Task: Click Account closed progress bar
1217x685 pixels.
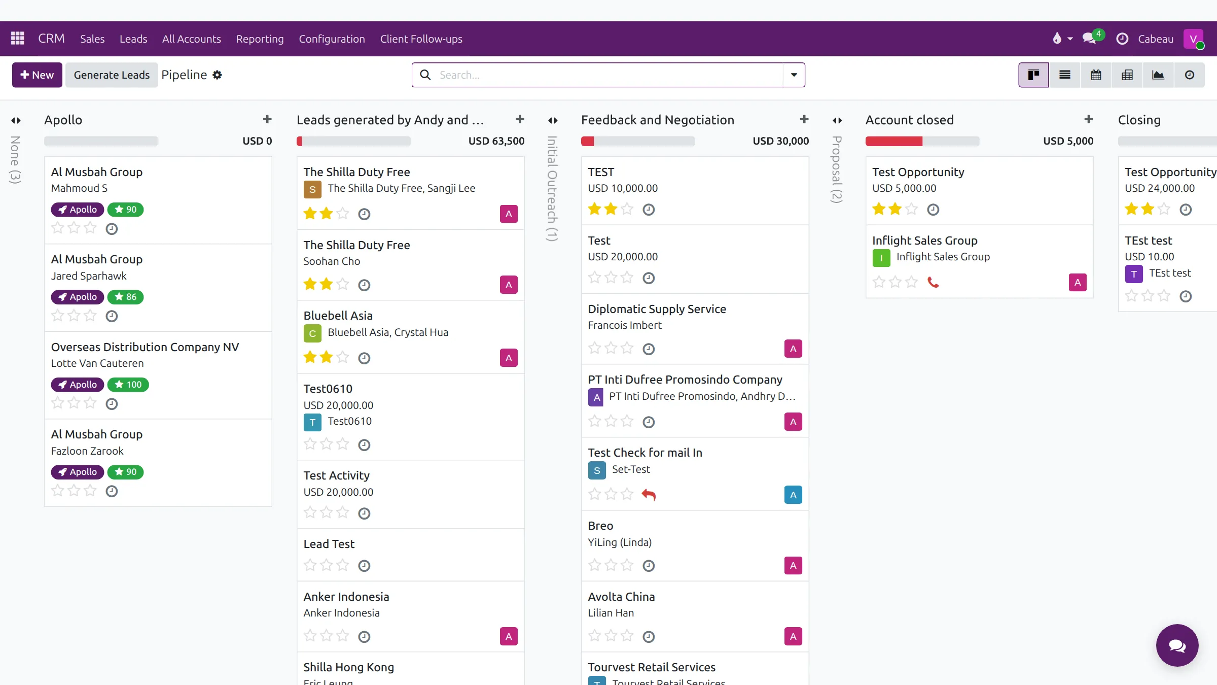Action: [x=922, y=141]
